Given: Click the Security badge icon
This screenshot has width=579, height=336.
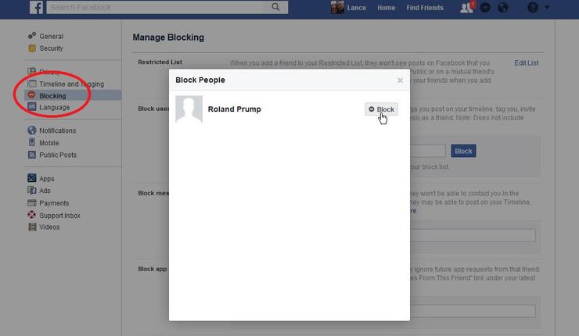Looking at the screenshot, I should pyautogui.click(x=32, y=48).
